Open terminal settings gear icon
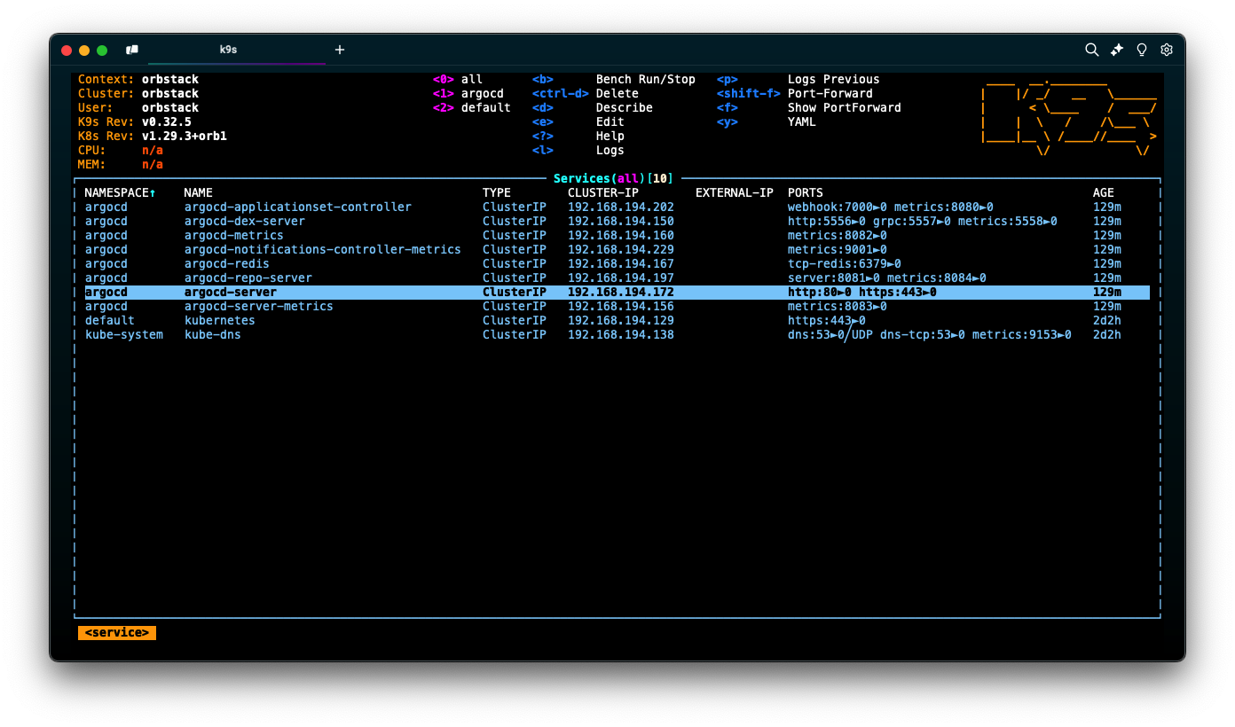The image size is (1235, 727). pyautogui.click(x=1167, y=50)
